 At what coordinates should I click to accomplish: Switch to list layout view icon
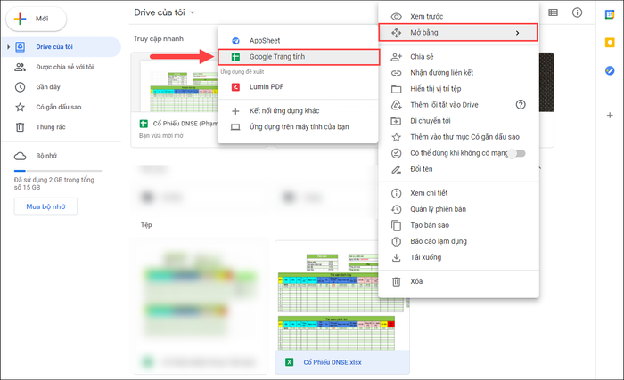(553, 12)
